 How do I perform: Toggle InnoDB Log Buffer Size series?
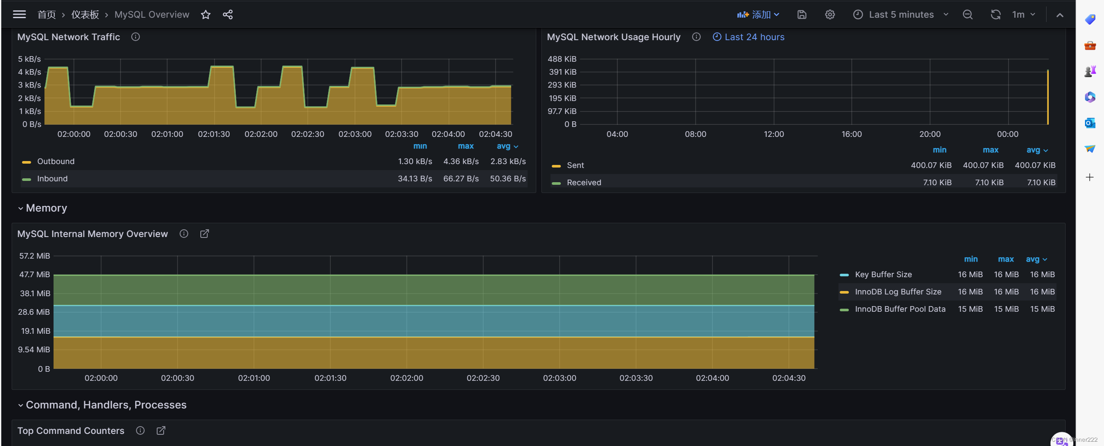898,292
